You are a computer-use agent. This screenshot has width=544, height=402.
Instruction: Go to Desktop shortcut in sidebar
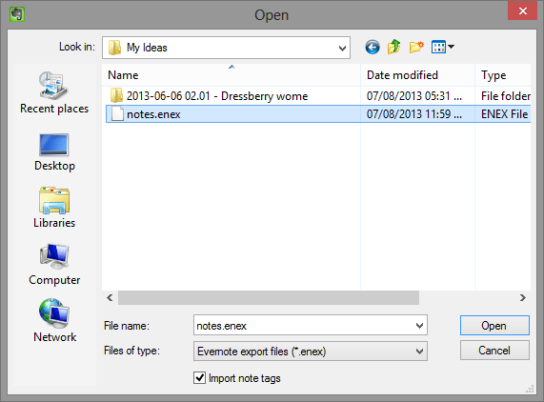pos(54,152)
